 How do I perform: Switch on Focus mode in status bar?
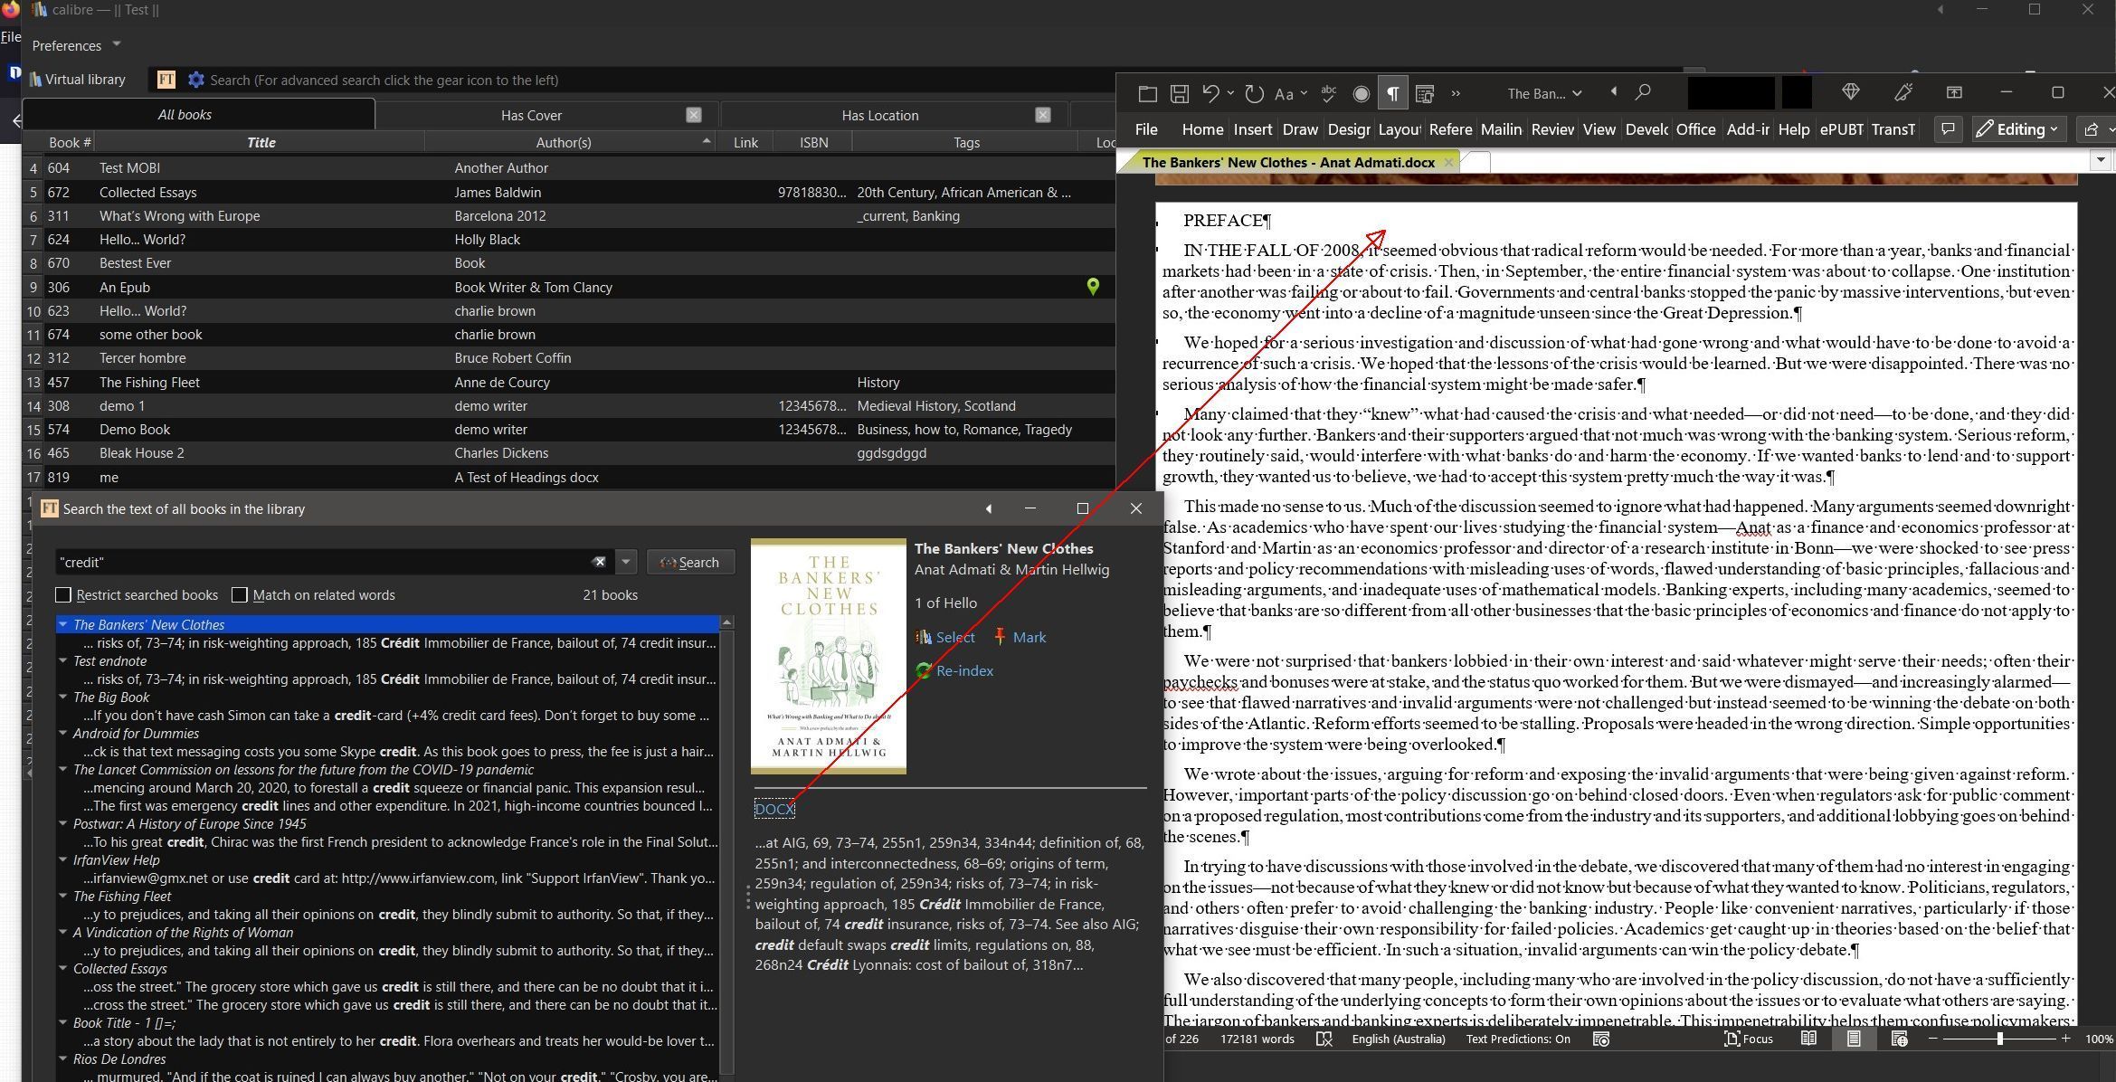[x=1748, y=1039]
